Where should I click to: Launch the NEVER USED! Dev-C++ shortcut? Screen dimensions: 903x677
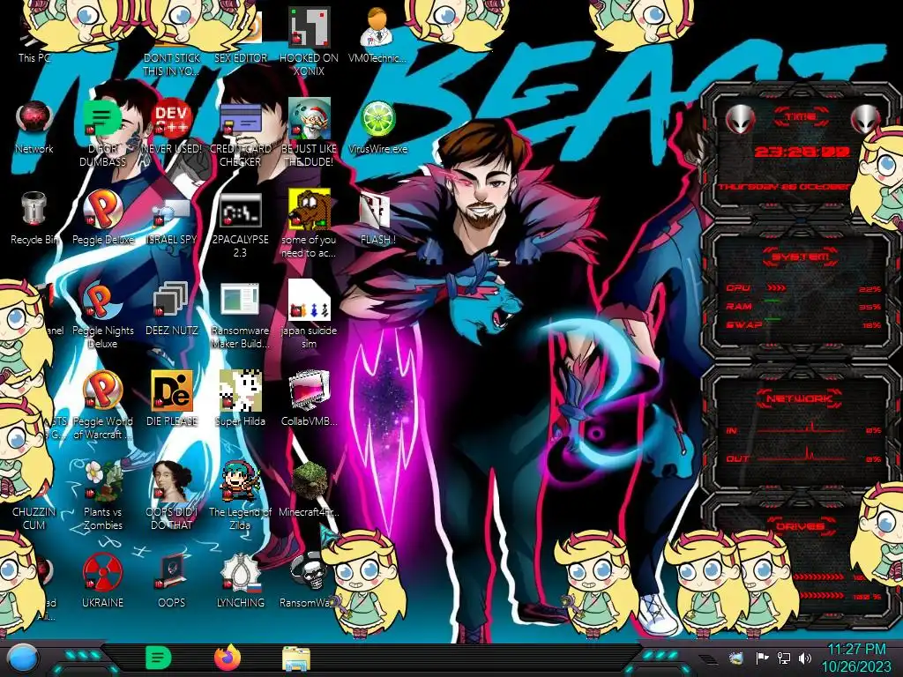click(x=172, y=127)
